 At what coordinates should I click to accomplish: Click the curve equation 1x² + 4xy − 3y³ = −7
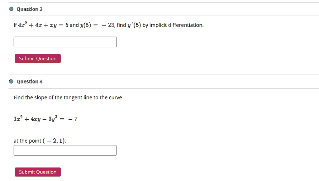pos(45,119)
